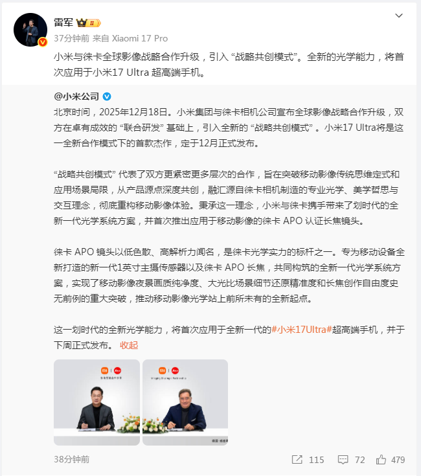The height and width of the screenshot is (476, 421).
Task: Click the orange V verification badge
Action: click(x=43, y=42)
